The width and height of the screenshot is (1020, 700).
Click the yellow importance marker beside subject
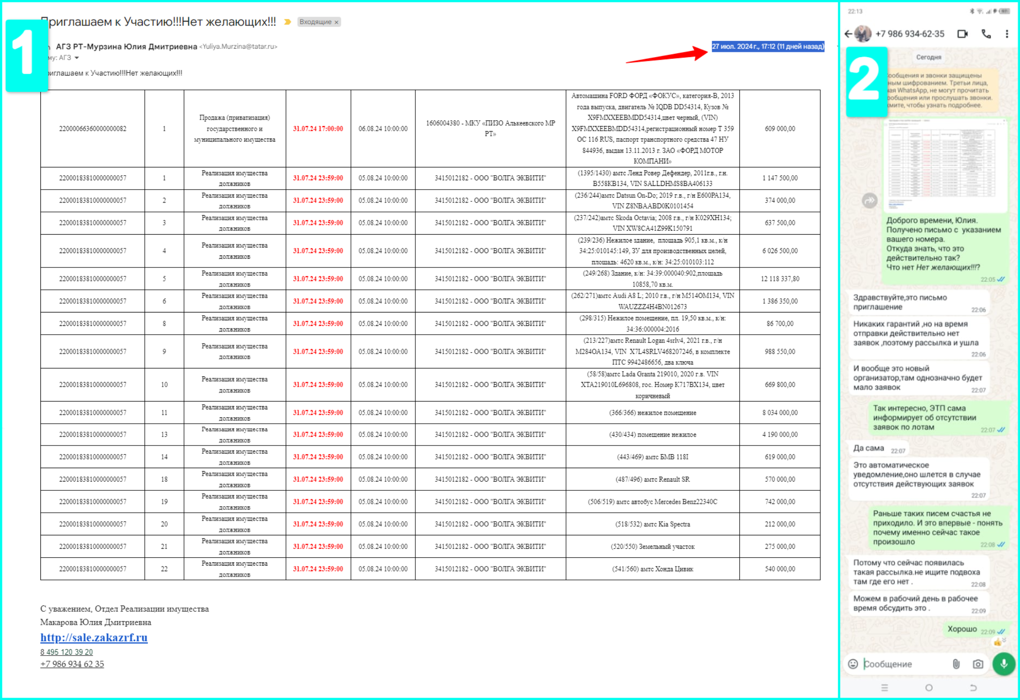click(x=287, y=22)
